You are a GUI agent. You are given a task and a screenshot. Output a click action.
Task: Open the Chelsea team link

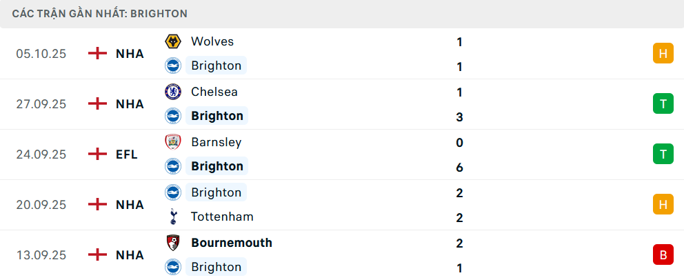pyautogui.click(x=214, y=92)
